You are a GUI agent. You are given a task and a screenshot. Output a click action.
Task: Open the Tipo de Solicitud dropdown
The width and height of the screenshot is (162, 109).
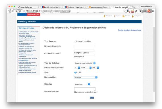(85, 63)
